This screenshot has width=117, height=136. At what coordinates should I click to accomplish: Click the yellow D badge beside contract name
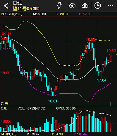[x=34, y=9]
